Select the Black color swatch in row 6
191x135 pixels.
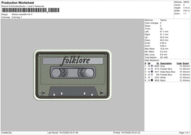152,80
